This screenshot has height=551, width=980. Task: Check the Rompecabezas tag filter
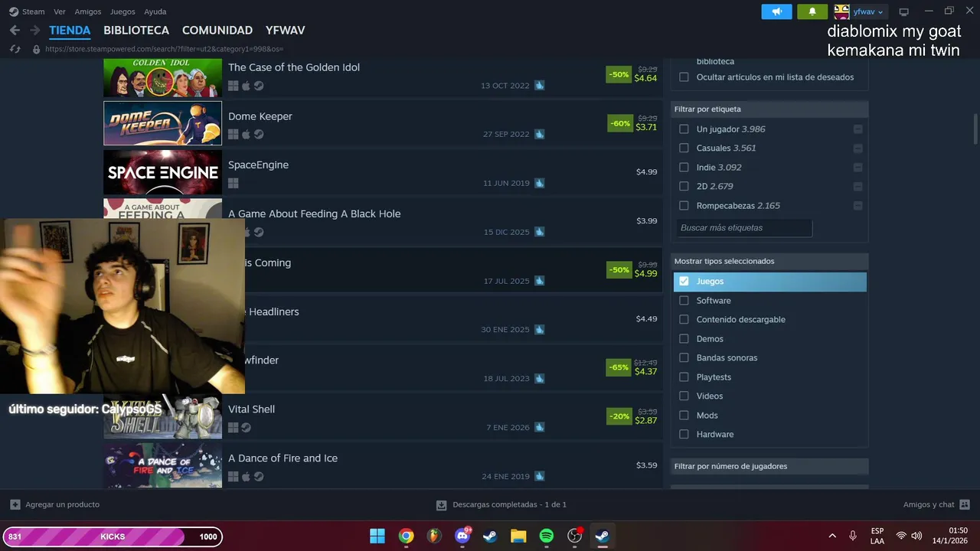684,206
